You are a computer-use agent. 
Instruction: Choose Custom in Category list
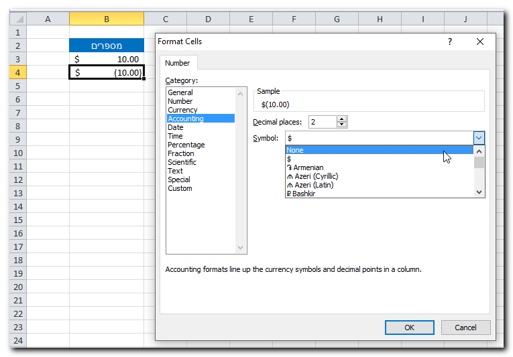coord(180,188)
